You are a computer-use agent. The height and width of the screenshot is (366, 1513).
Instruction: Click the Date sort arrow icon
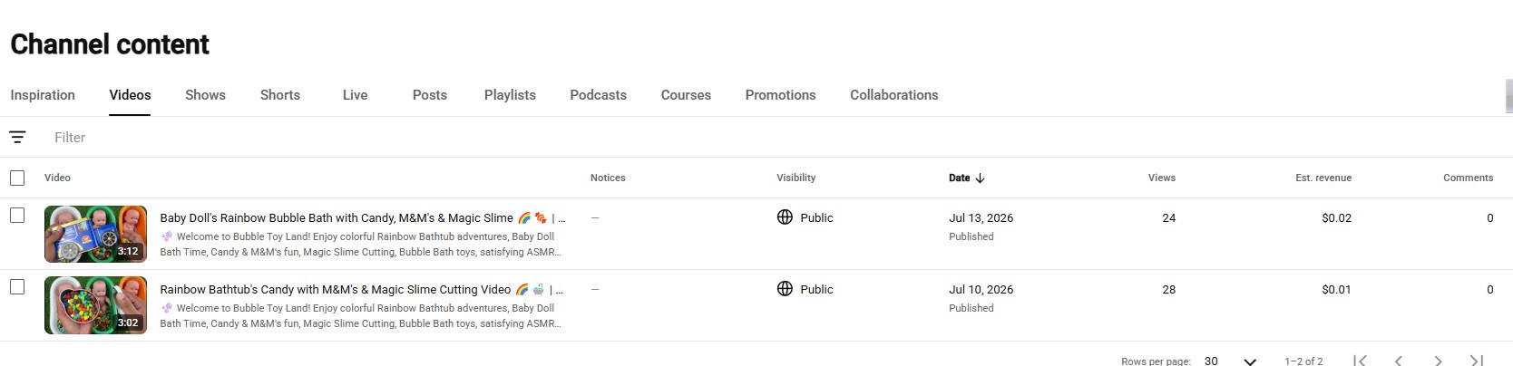tap(980, 178)
